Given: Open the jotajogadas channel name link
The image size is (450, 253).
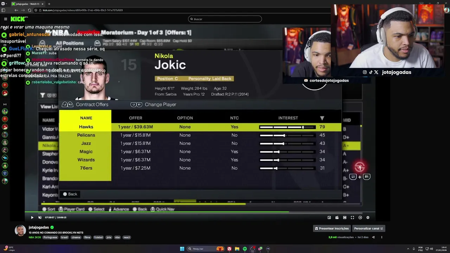Looking at the screenshot, I should pos(39,227).
